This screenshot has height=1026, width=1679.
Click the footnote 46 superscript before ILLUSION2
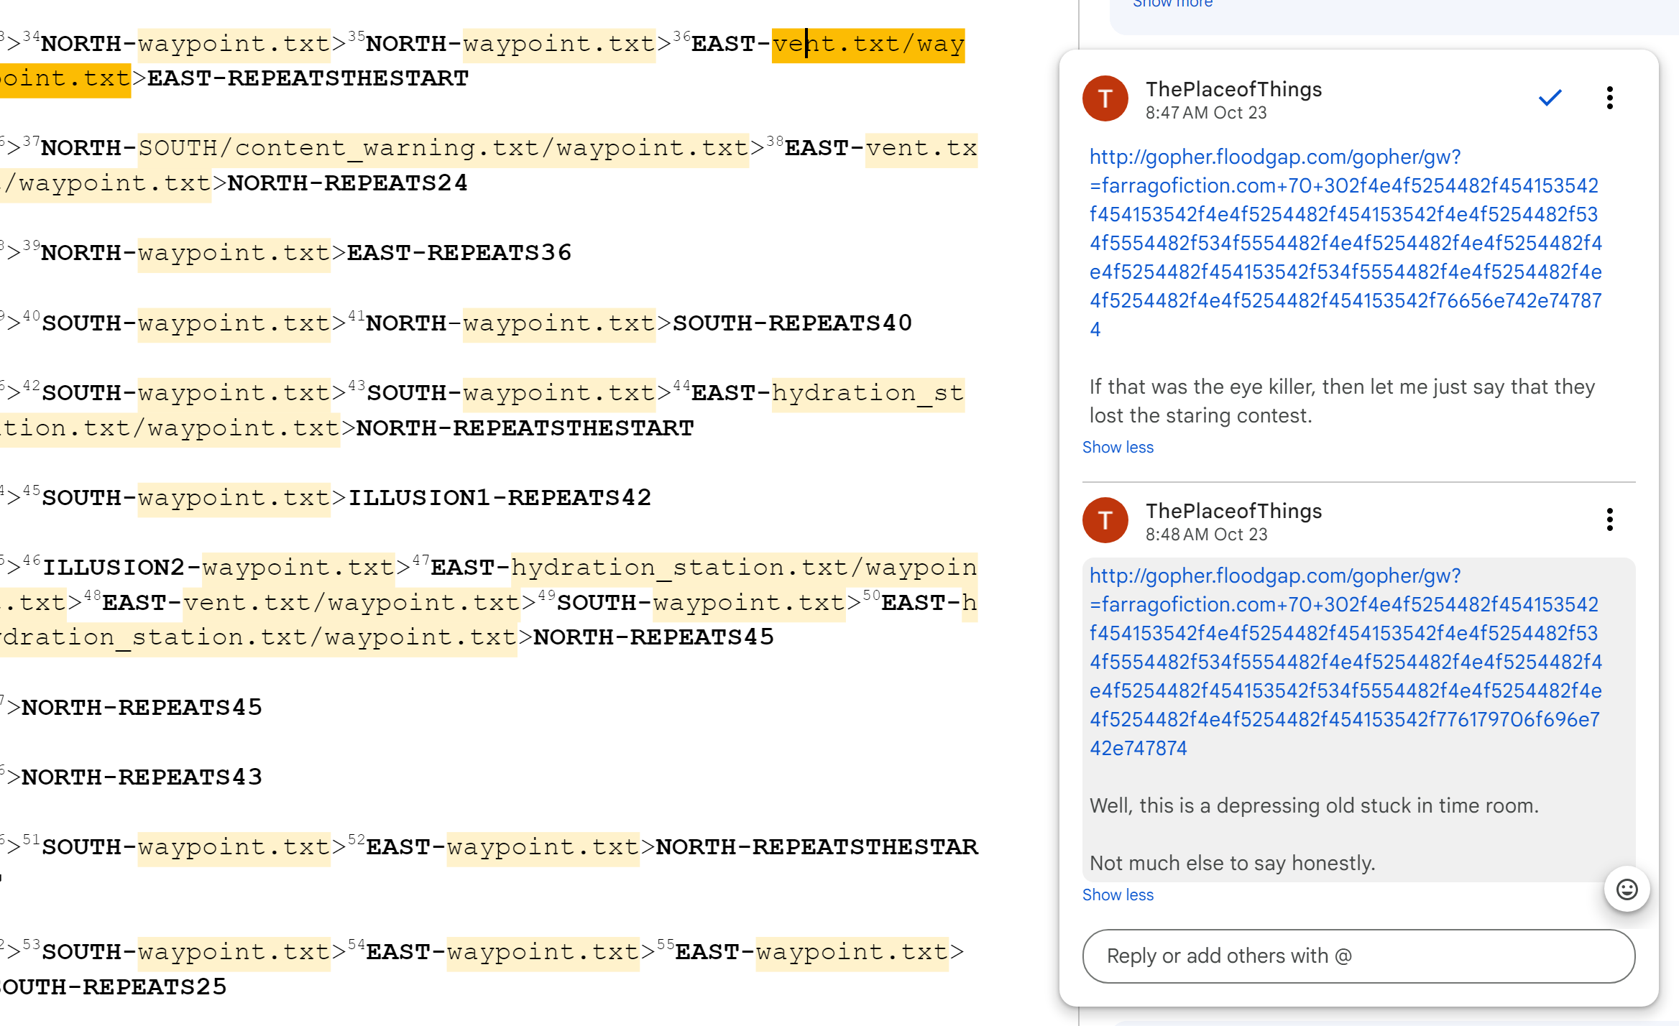pos(31,560)
